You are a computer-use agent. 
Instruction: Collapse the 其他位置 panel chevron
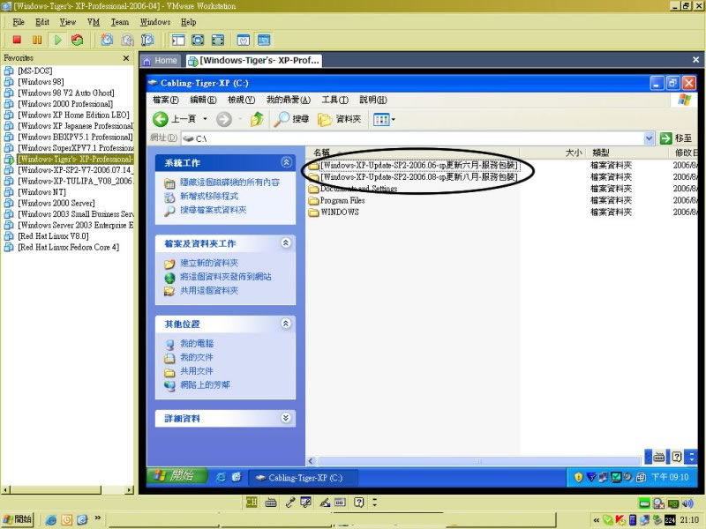(286, 324)
